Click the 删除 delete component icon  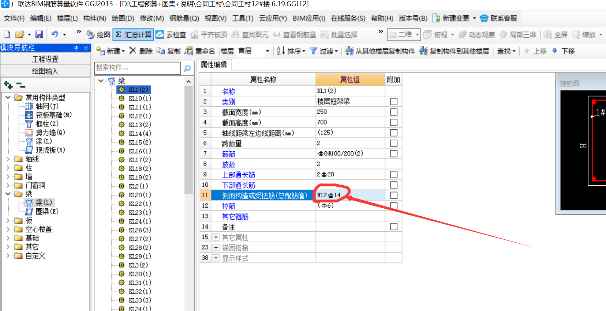(133, 51)
